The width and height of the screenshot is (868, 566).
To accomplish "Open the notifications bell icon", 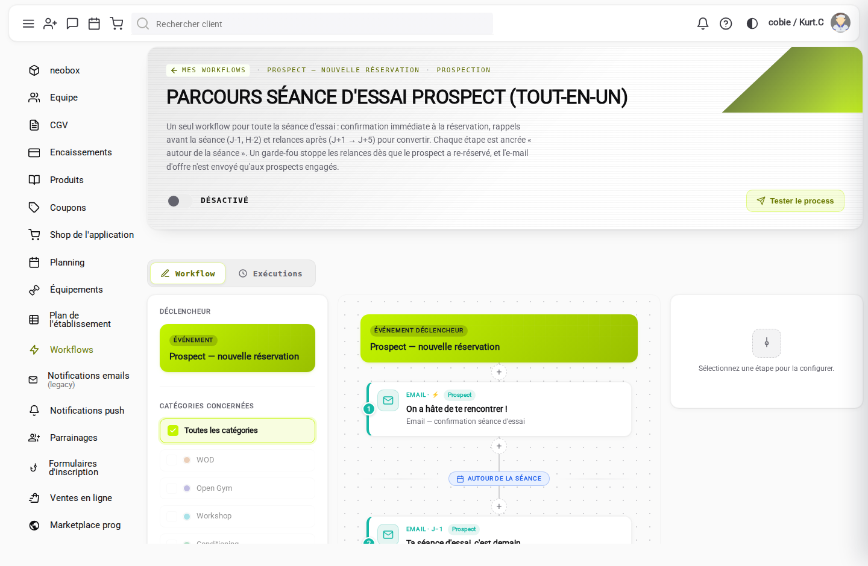I will 703,23.
